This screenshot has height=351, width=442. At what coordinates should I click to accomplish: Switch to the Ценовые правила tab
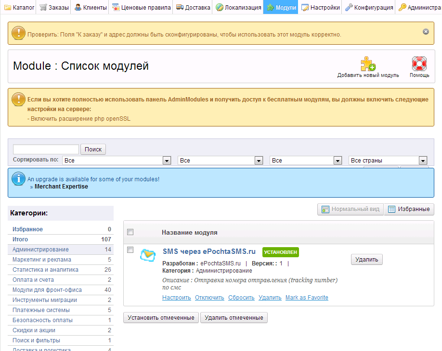point(142,8)
